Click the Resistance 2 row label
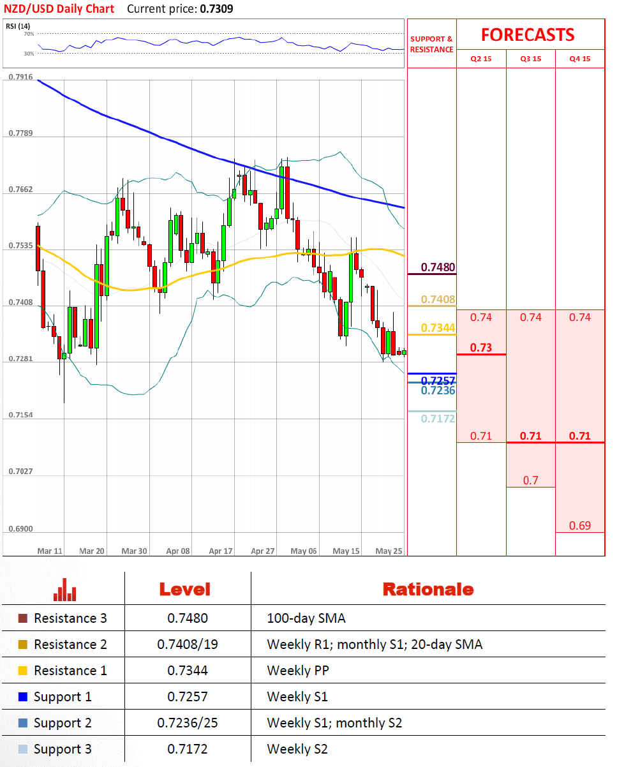The image size is (617, 767). [70, 644]
